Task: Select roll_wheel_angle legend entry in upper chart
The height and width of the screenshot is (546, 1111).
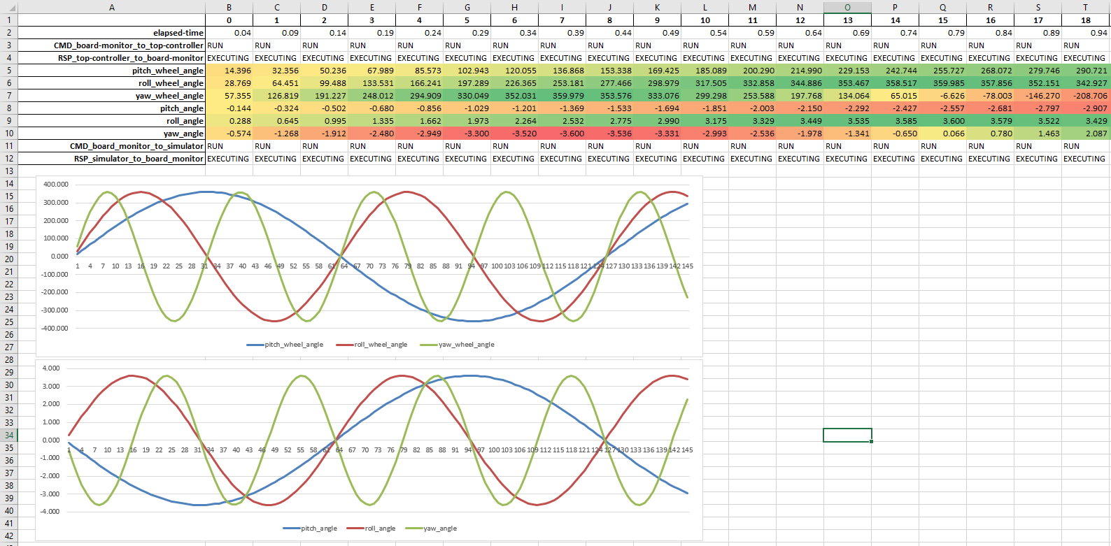Action: tap(372, 345)
